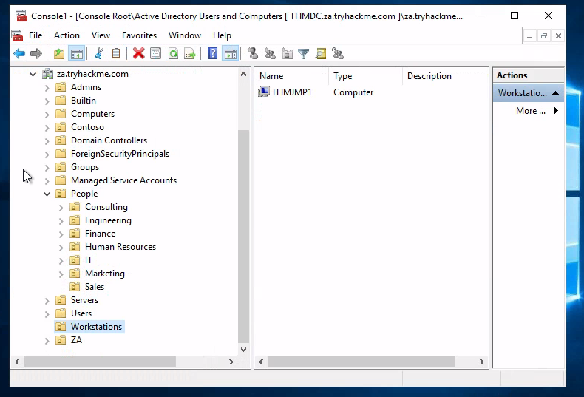Create new organizational unit toolbar icon

click(287, 54)
